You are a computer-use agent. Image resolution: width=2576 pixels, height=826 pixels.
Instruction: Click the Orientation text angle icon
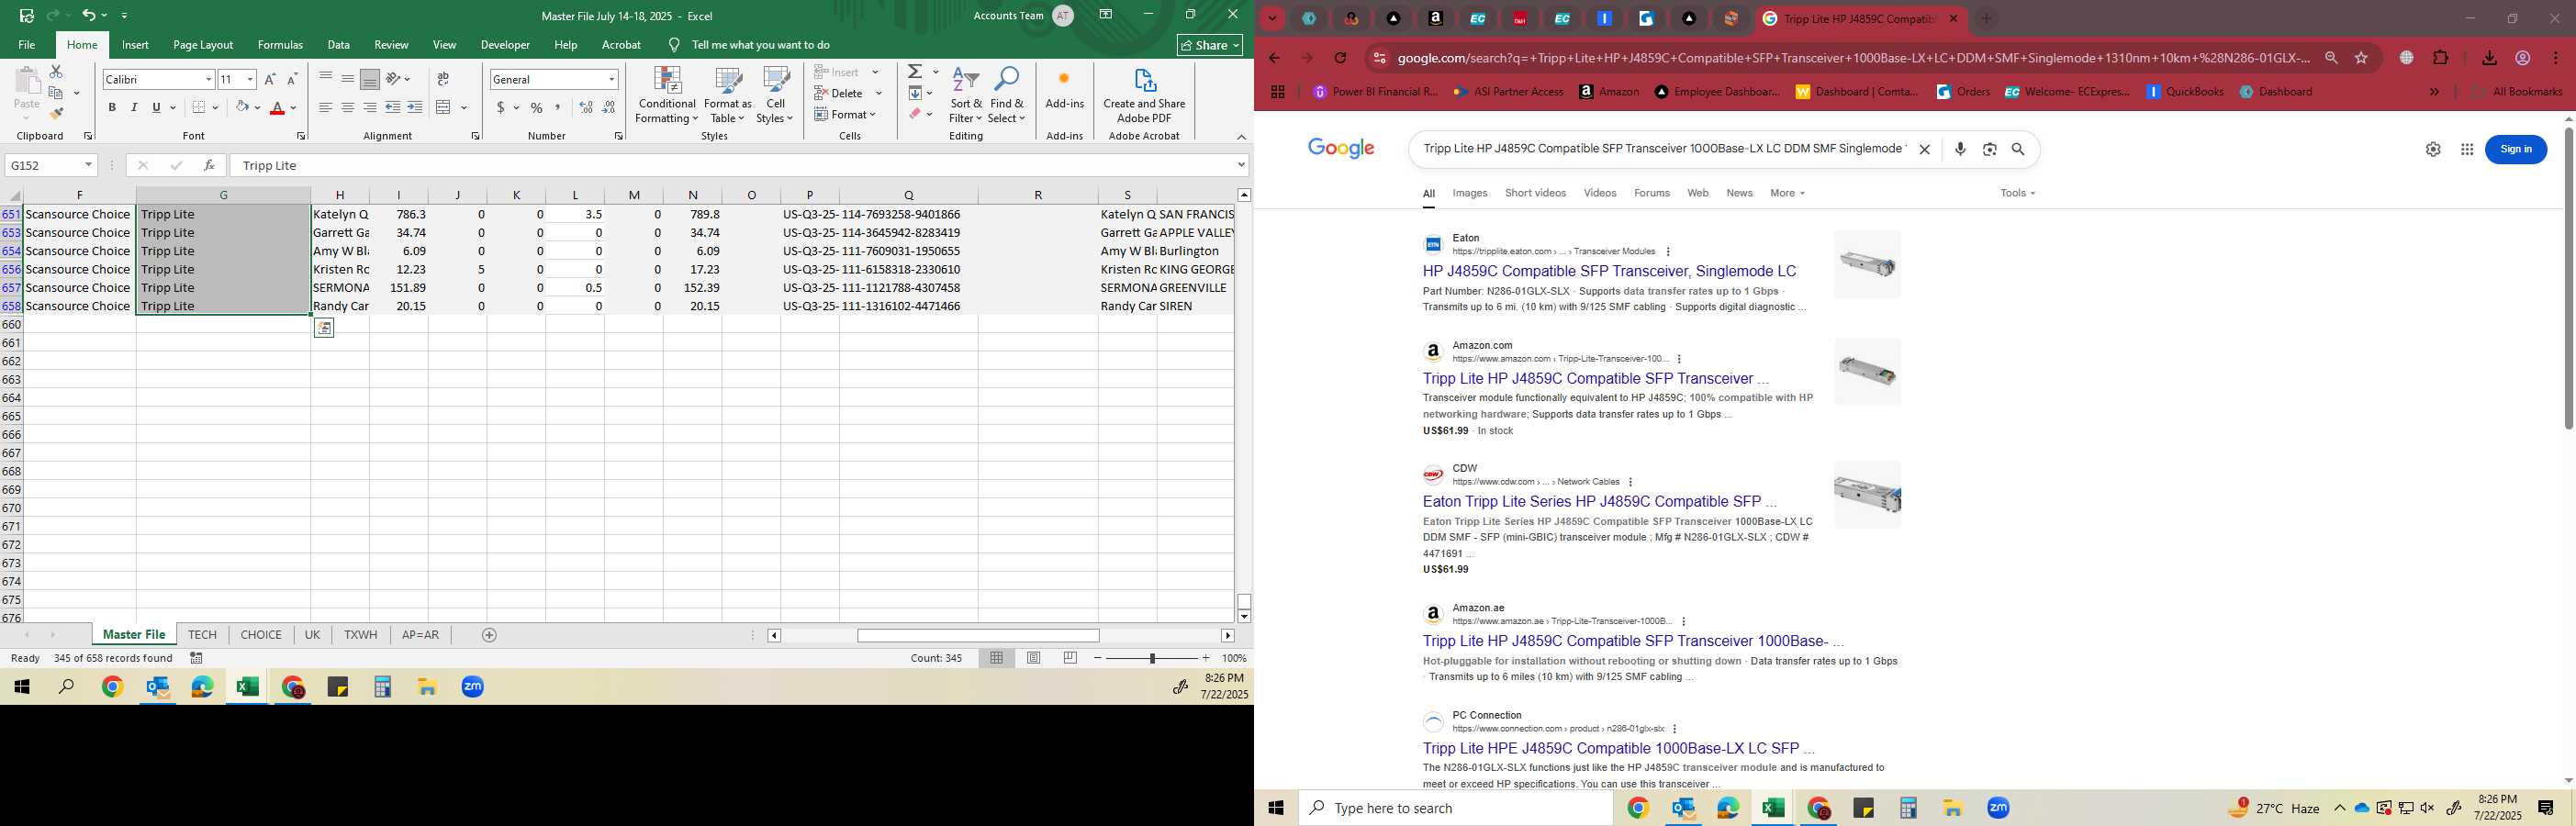[394, 79]
